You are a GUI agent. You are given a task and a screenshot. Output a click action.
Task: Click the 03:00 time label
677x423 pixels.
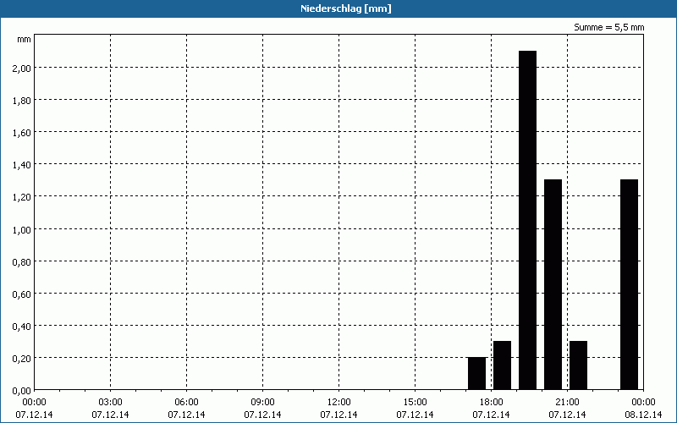coord(111,403)
